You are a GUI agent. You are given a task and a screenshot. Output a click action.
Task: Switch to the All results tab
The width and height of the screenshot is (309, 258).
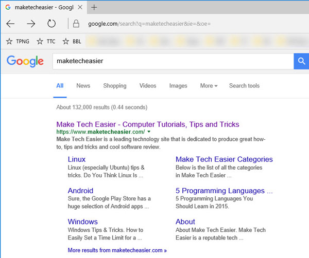(x=60, y=86)
